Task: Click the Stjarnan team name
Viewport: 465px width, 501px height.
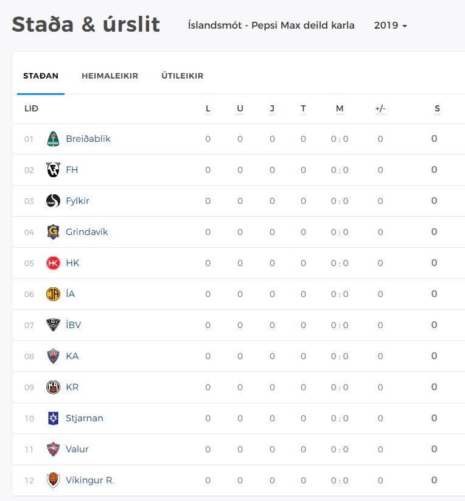Action: tap(85, 418)
